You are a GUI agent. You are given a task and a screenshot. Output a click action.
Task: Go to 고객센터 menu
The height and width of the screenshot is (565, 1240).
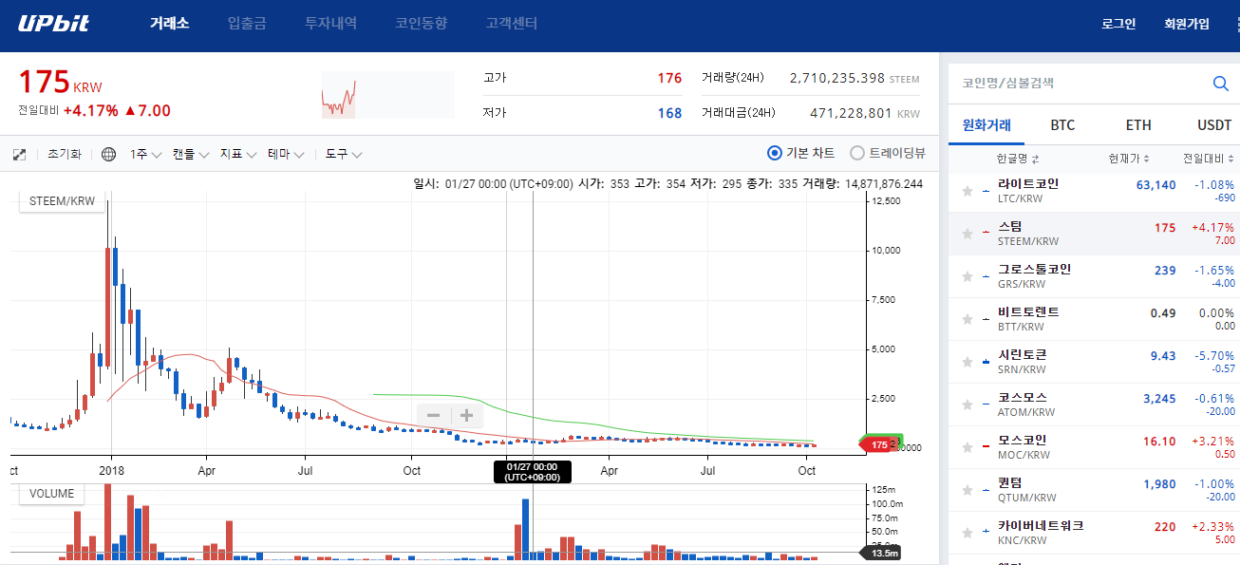pos(511,24)
